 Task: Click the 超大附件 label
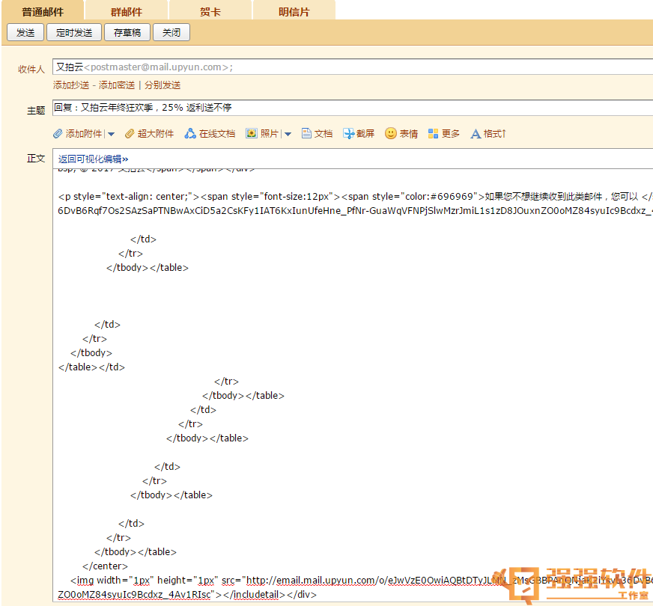tap(156, 133)
